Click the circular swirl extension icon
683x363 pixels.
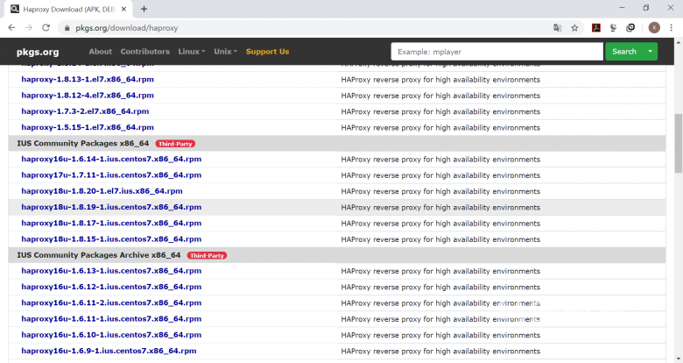click(x=630, y=28)
